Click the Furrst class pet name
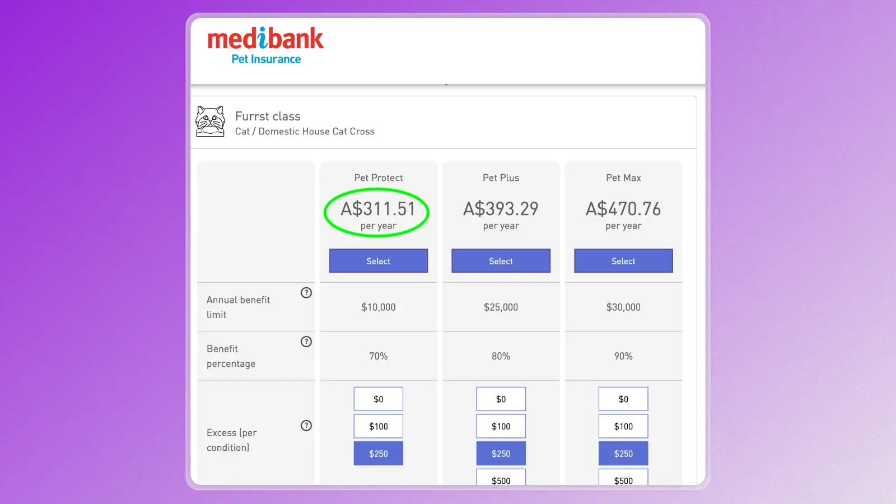This screenshot has height=504, width=896. (268, 116)
